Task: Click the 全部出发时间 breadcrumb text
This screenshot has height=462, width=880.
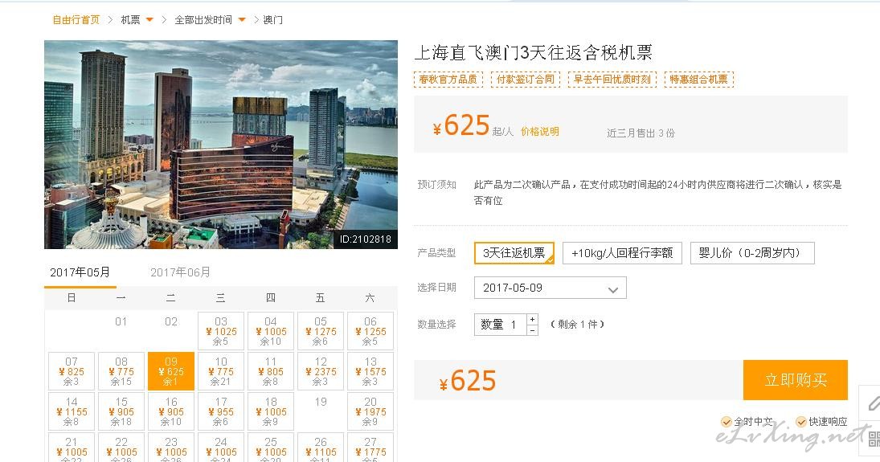Action: point(203,19)
